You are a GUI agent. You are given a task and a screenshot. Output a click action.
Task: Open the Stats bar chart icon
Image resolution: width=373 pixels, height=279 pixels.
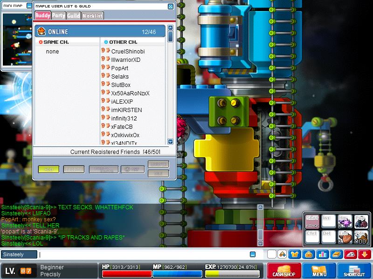[x=323, y=254]
